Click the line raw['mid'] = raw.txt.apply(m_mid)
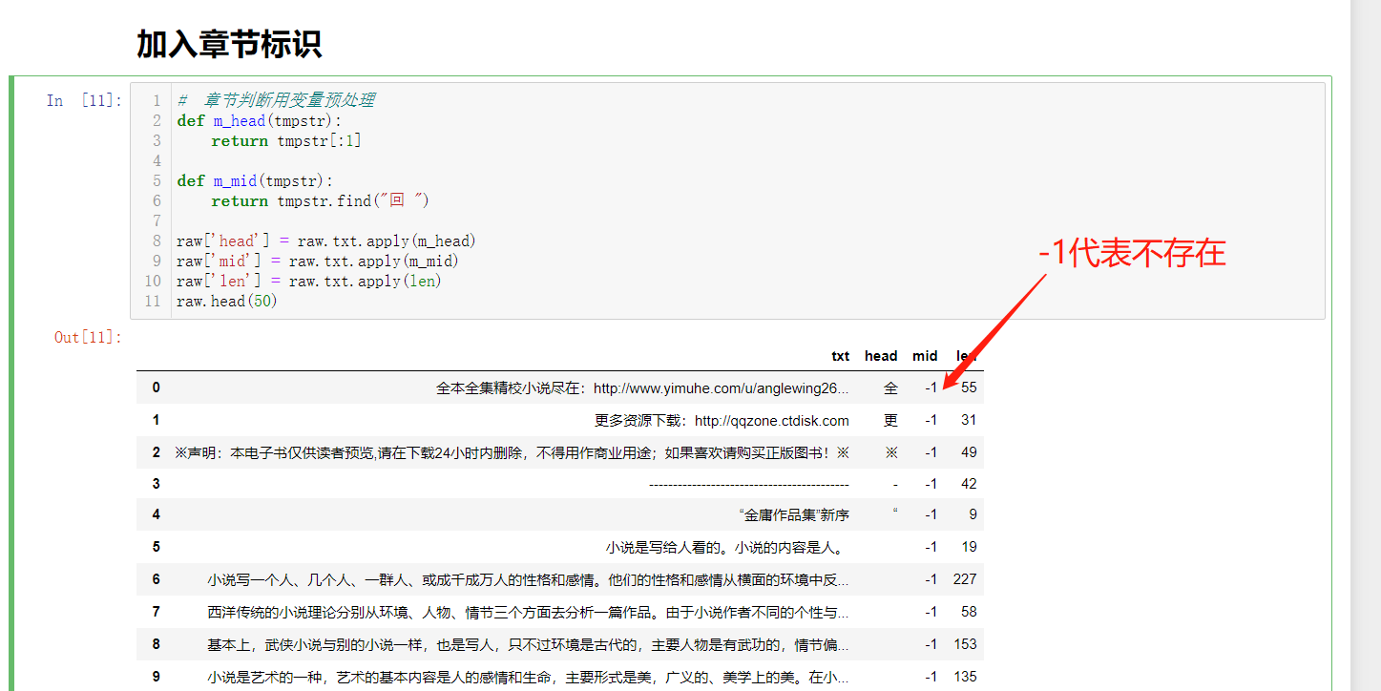Viewport: 1381px width, 691px height. [x=318, y=261]
